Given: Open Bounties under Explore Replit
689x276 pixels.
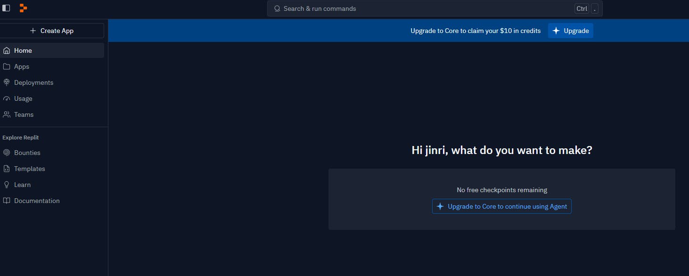Looking at the screenshot, I should coord(52,153).
